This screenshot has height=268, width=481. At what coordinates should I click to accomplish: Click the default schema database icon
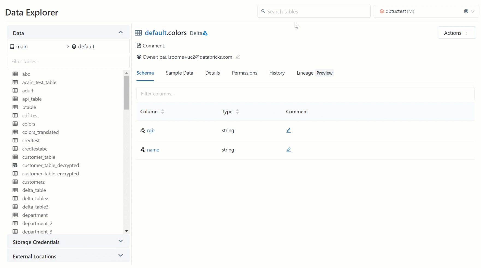tap(74, 47)
